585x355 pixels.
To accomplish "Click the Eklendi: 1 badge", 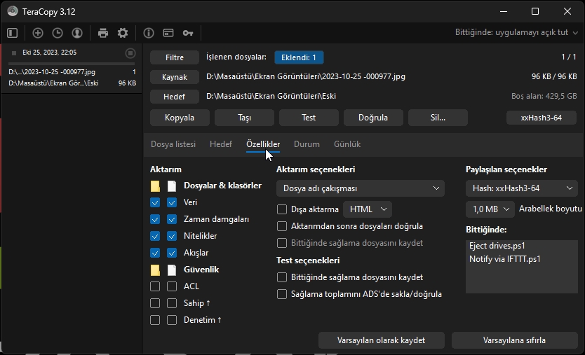I will pos(299,57).
